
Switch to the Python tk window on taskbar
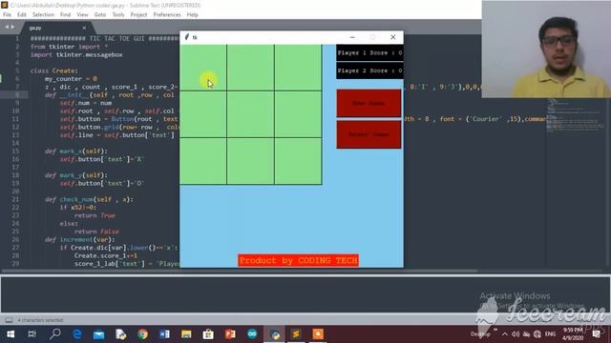275,334
